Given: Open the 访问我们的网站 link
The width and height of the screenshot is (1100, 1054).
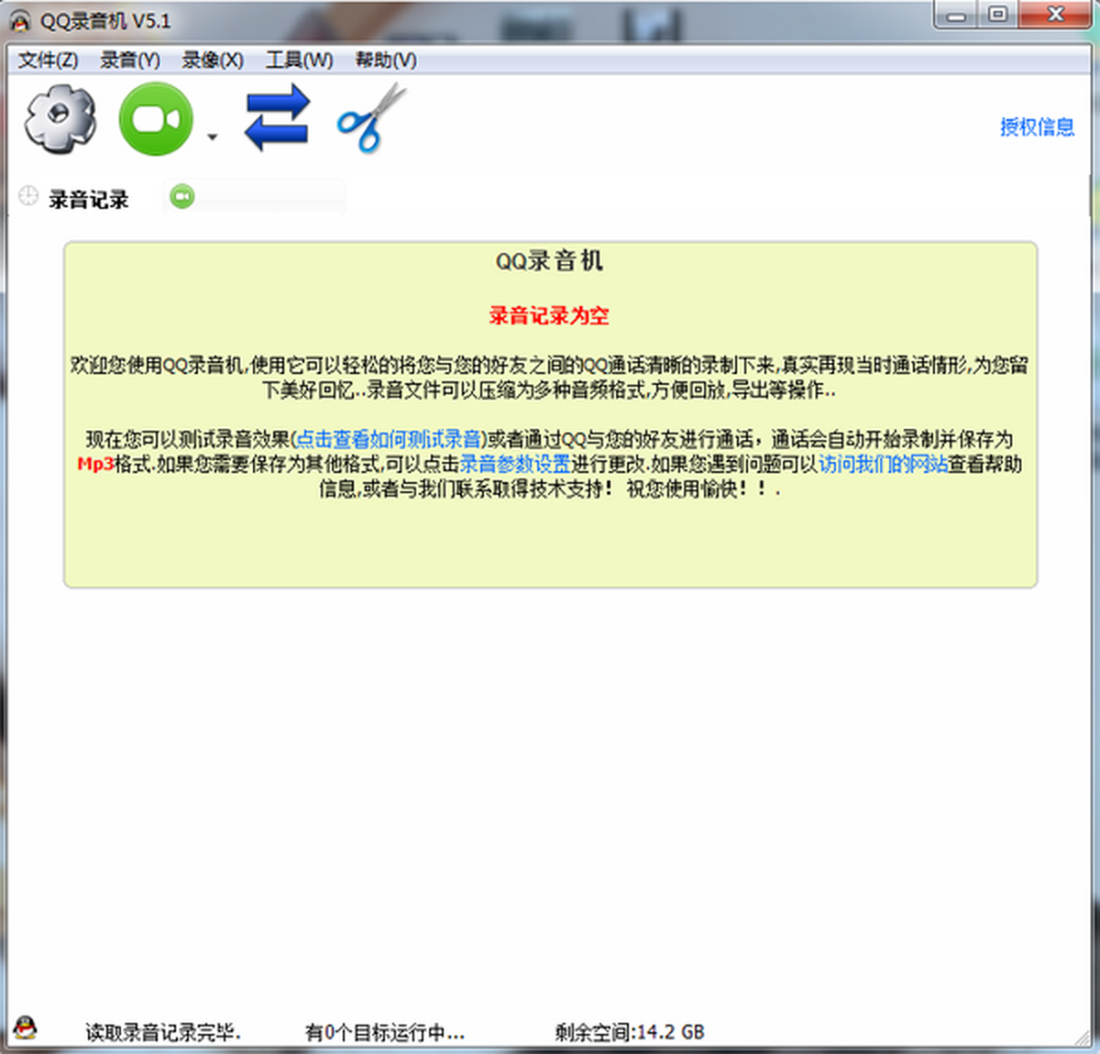Looking at the screenshot, I should 884,465.
